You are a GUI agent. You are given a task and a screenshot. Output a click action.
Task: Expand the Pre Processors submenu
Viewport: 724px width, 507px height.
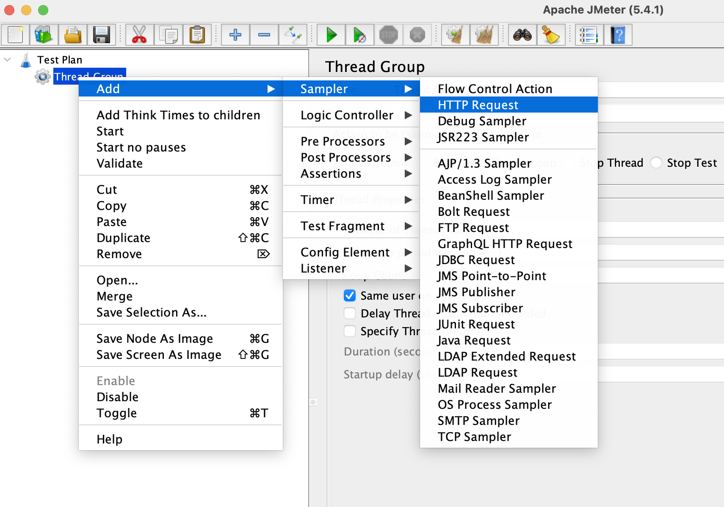[351, 141]
